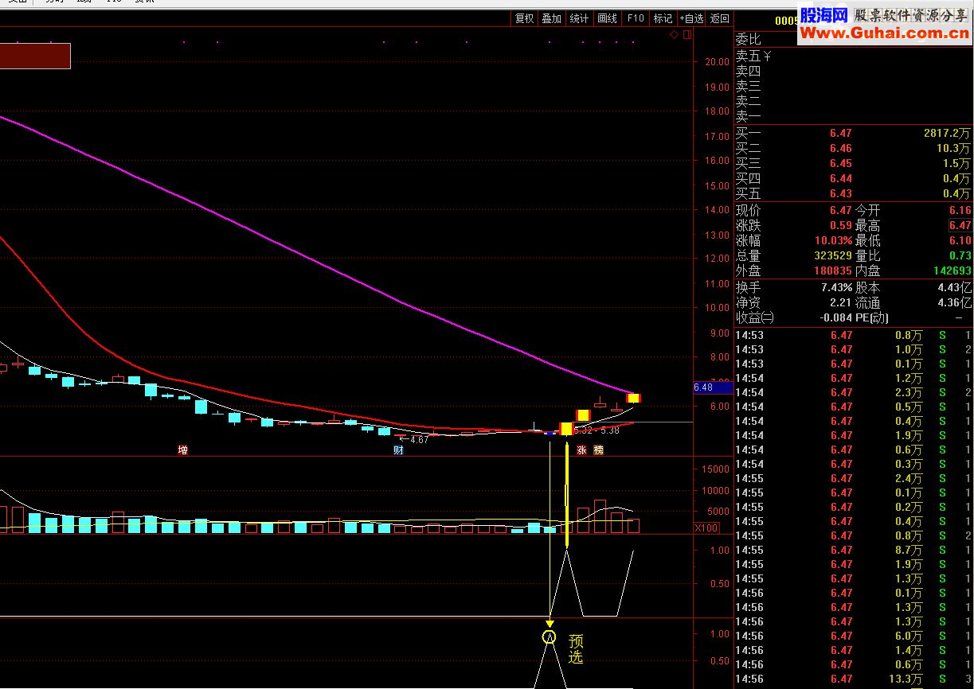
Task: Click the 卖一 order book row
Action: 854,116
